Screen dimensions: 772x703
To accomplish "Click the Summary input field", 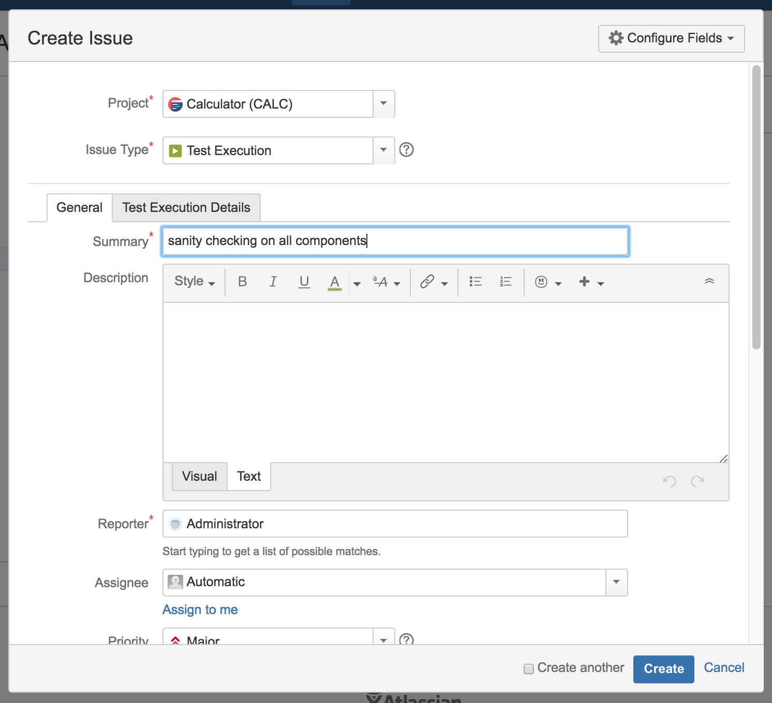I will coord(395,241).
